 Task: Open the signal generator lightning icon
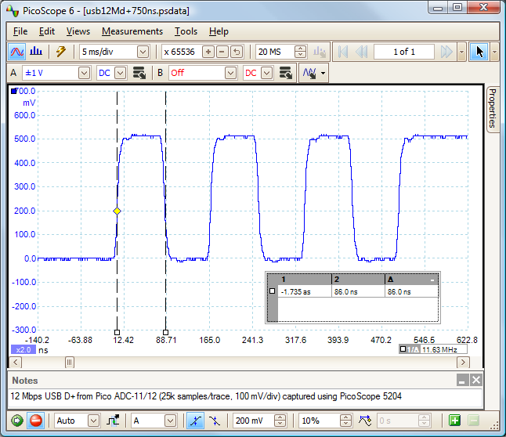point(61,52)
